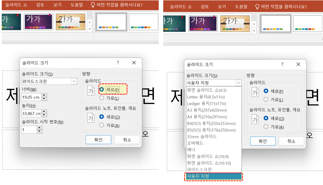Click the ? help icon in left dialog

point(118,63)
